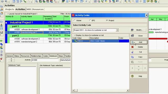Click the horizontal scrollbar in code list

100,90
